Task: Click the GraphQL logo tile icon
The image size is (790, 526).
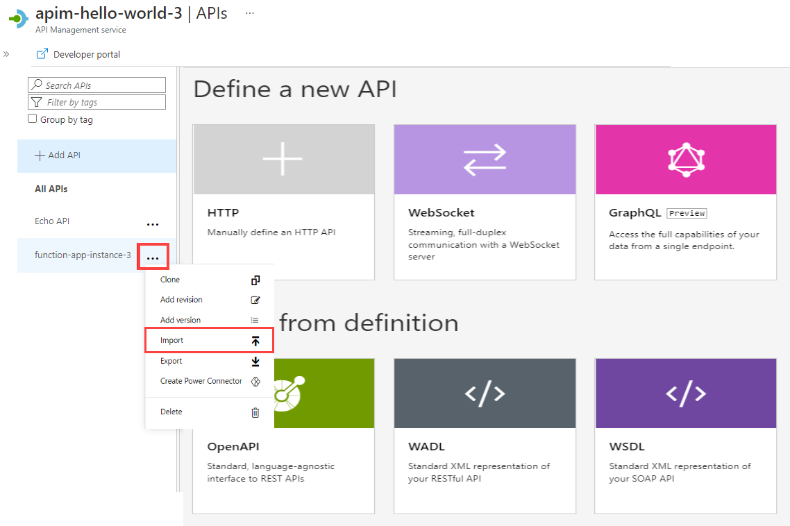Action: click(x=685, y=160)
